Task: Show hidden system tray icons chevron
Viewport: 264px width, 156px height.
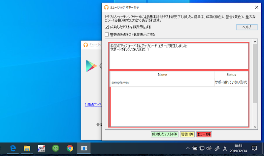Action: coord(188,148)
